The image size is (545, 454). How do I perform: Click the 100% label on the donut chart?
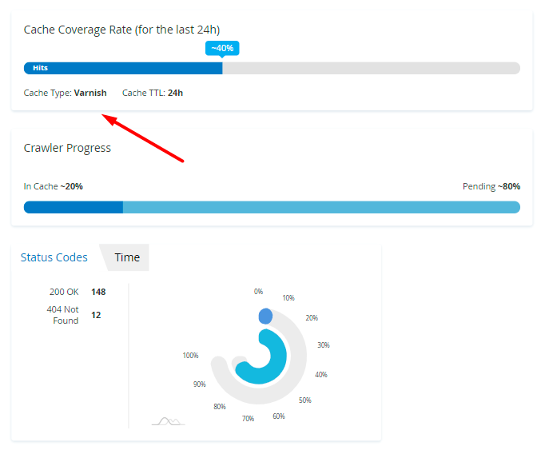[x=190, y=356]
